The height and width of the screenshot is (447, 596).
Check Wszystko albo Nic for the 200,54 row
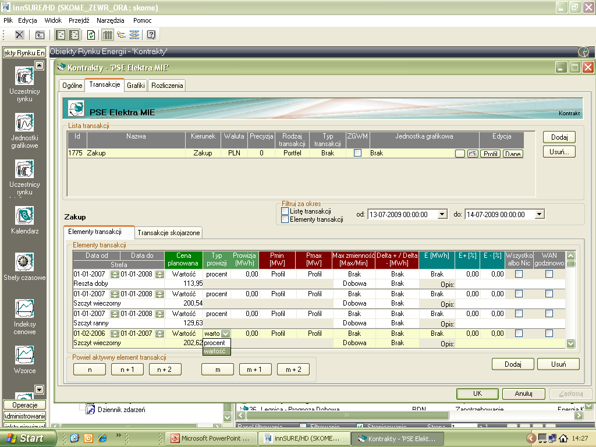click(519, 293)
